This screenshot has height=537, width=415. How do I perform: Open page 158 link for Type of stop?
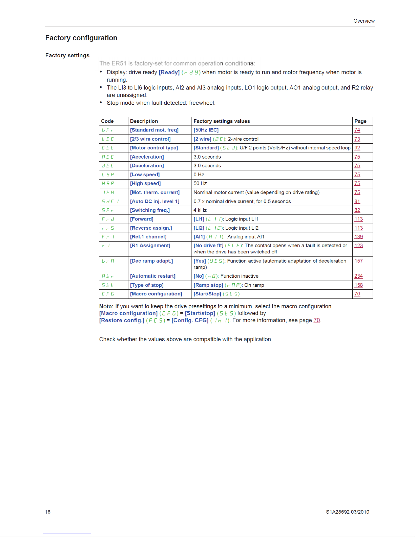358,285
